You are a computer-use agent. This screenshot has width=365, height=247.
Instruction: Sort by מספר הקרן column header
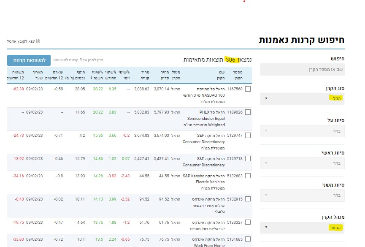(238, 75)
